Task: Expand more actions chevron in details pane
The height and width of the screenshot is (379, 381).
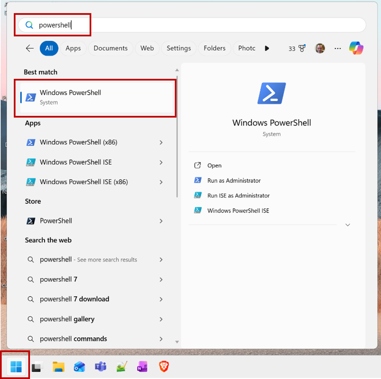Action: (x=348, y=225)
